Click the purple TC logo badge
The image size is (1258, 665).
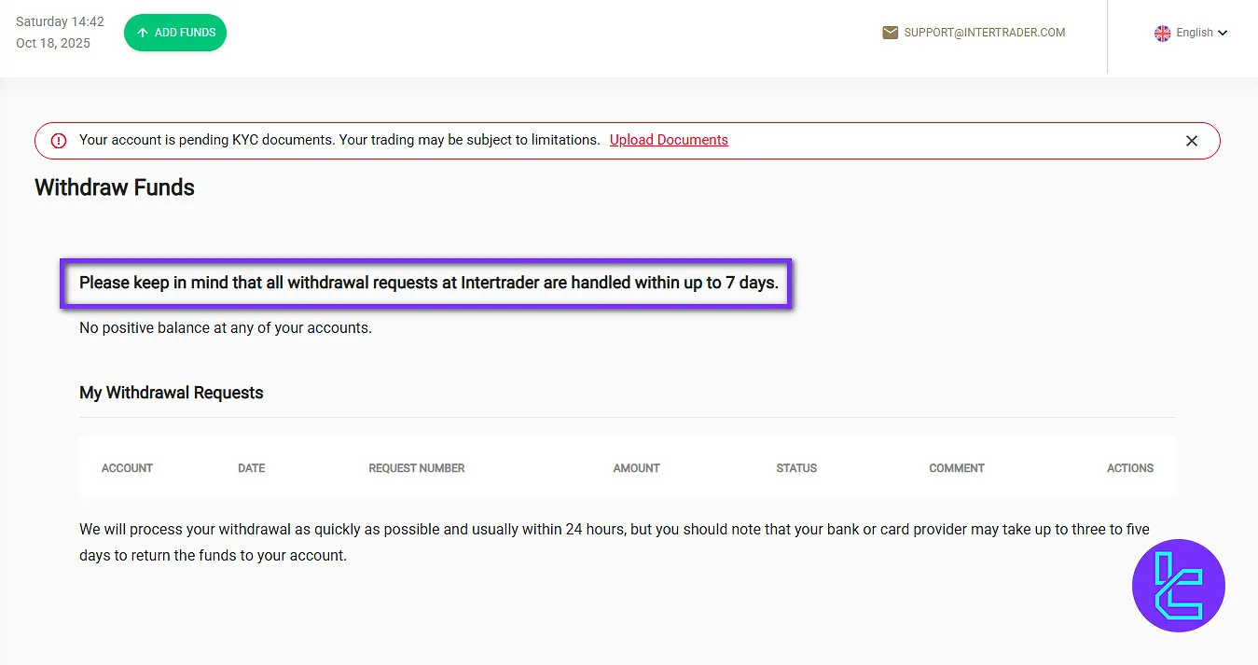tap(1178, 586)
